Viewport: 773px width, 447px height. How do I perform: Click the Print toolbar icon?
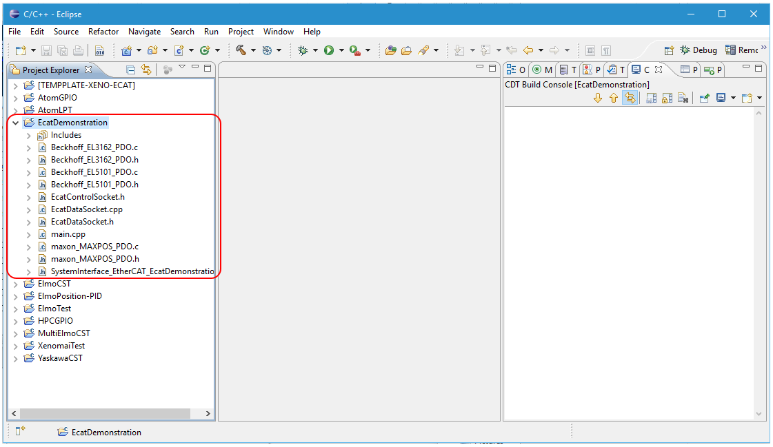coord(78,50)
